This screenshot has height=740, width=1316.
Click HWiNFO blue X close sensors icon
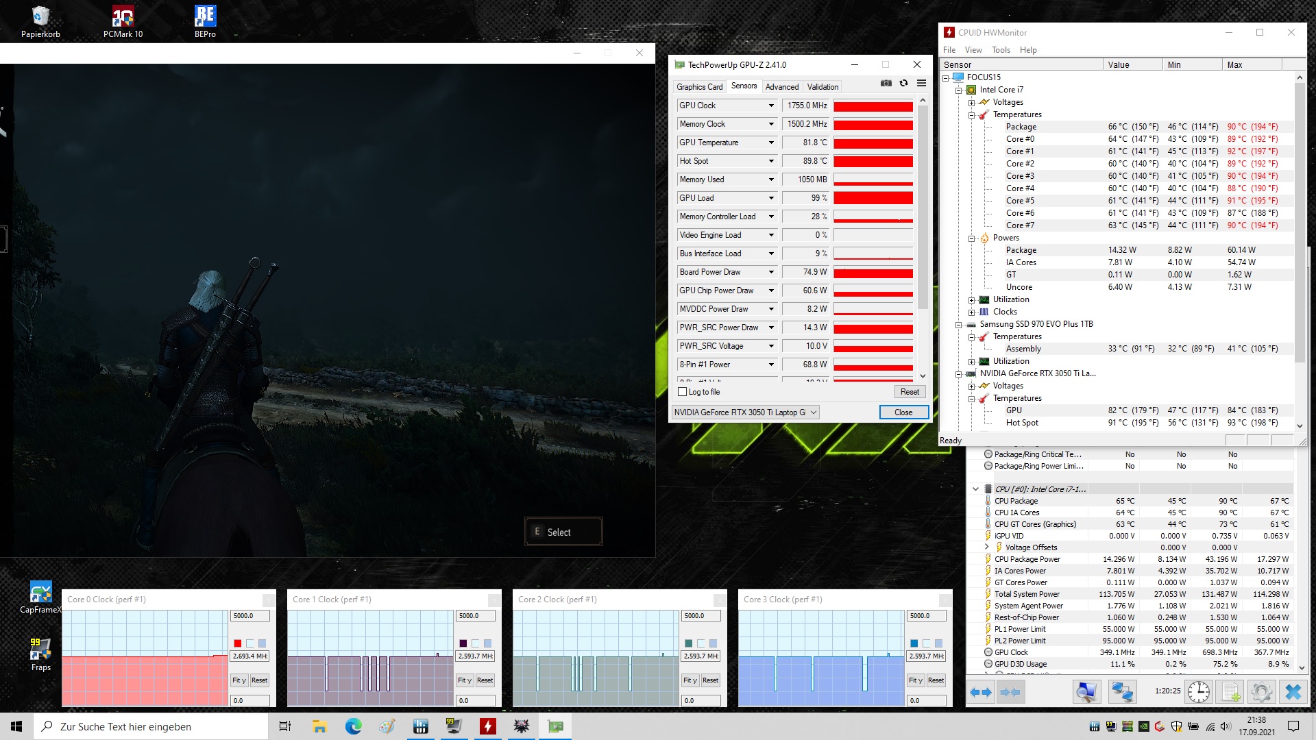coord(1293,692)
